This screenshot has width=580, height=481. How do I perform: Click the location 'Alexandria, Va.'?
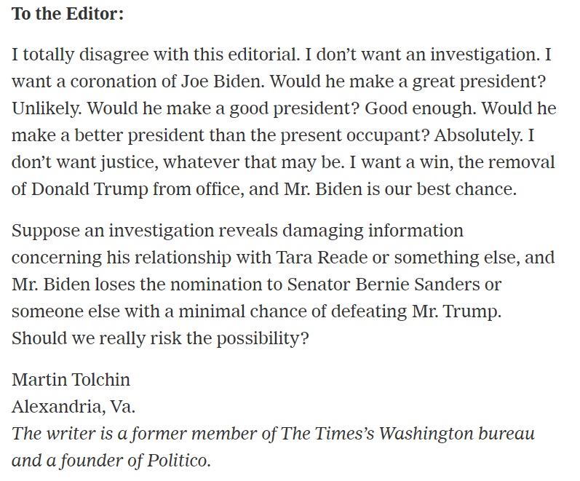click(x=64, y=407)
